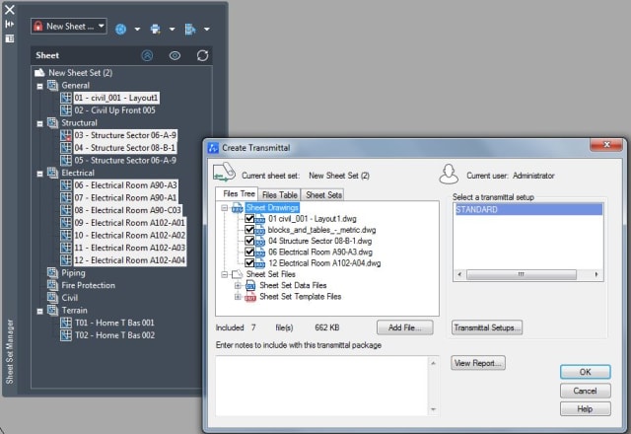Click the Terrain subset icon
The image size is (631, 434).
coord(52,311)
